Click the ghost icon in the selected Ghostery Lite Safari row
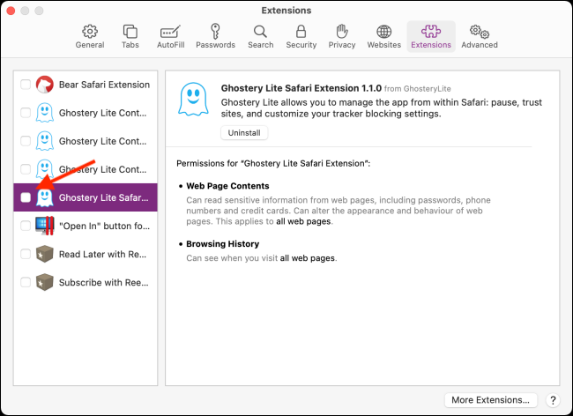 point(45,197)
